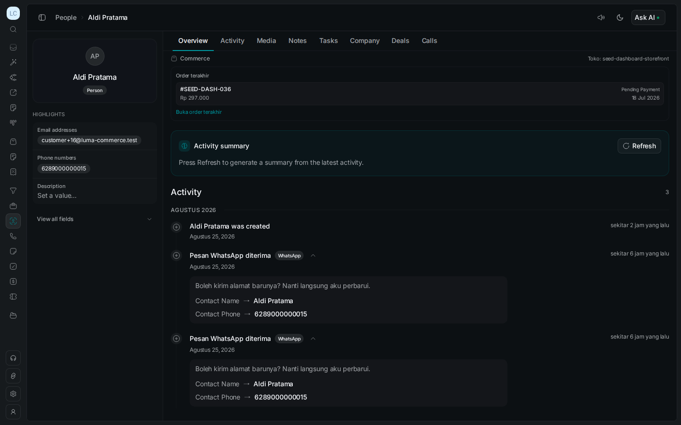Viewport: 681px width, 425px height.
Task: Toggle dark mode with the moon icon
Action: click(x=620, y=17)
